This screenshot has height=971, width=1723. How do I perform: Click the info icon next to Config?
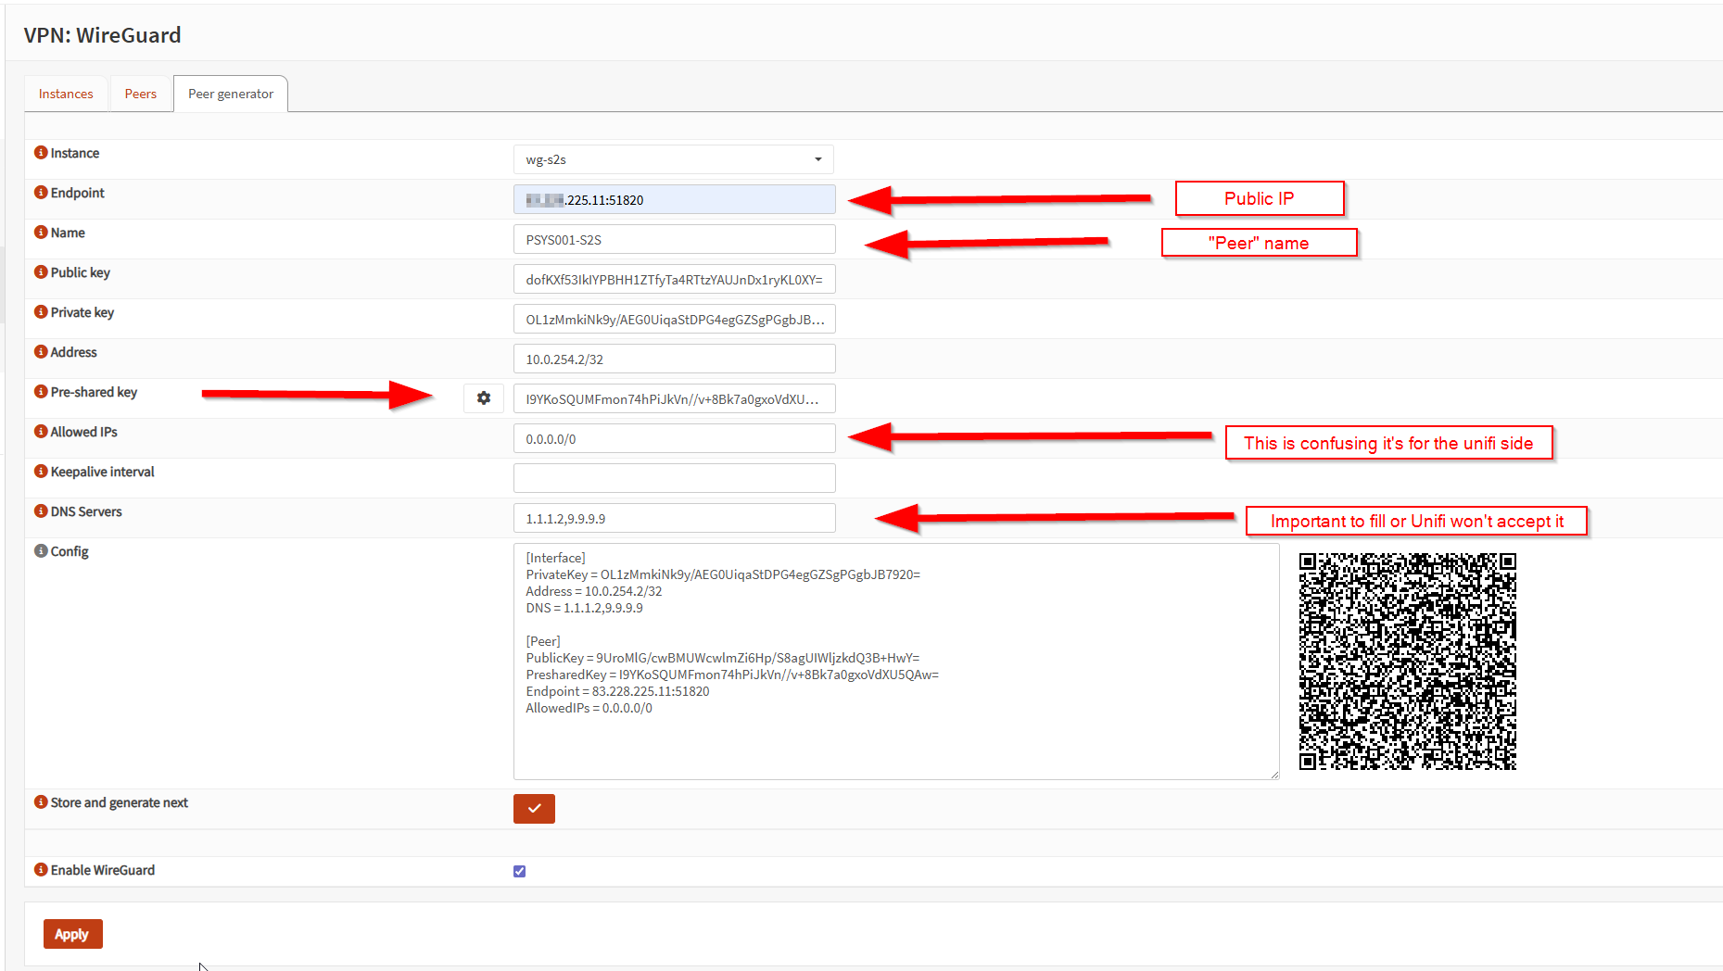[x=41, y=551]
